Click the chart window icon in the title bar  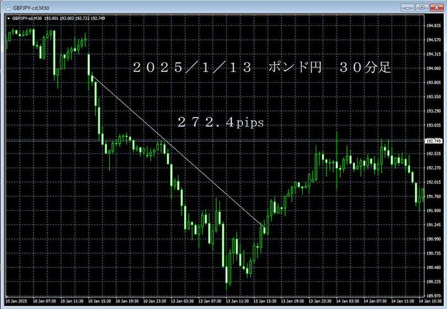click(x=8, y=8)
